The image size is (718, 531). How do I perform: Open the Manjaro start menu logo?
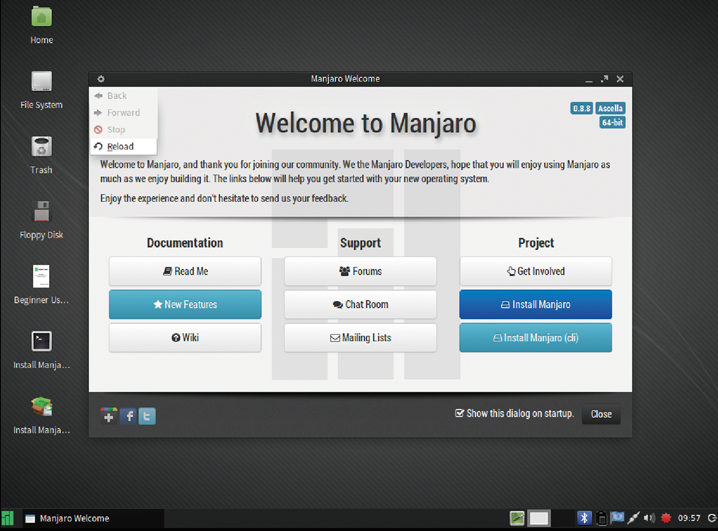click(x=8, y=518)
